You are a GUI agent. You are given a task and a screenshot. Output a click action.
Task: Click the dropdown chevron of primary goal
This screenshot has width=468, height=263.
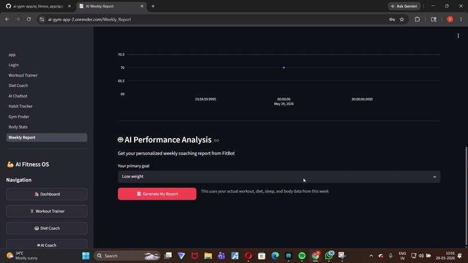click(x=434, y=176)
